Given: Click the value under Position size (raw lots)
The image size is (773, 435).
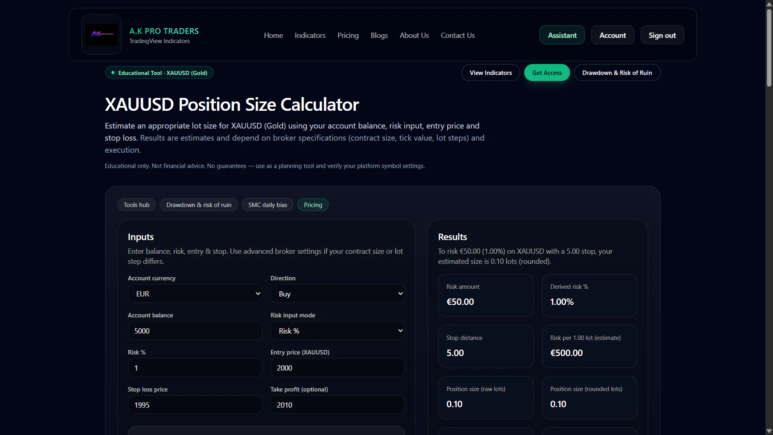Looking at the screenshot, I should (455, 404).
